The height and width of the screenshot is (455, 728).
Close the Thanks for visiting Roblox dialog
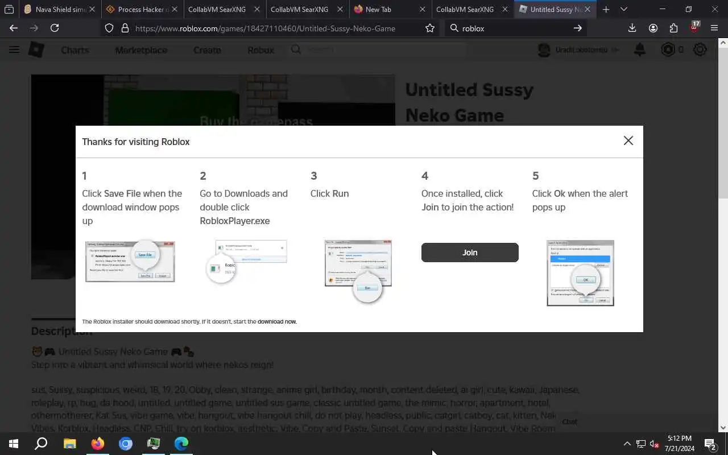(628, 140)
